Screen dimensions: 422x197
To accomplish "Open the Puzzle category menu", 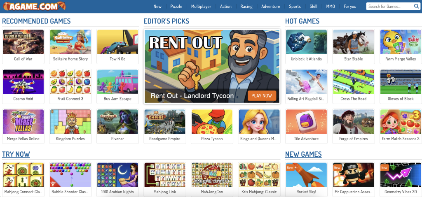I will (x=176, y=7).
